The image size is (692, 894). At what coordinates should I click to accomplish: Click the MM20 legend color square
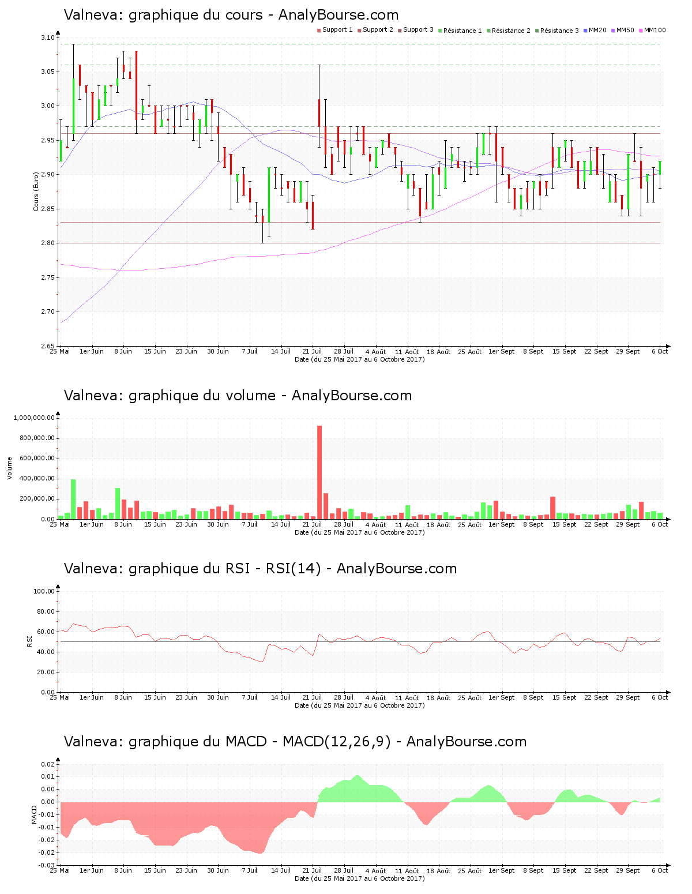(x=585, y=30)
